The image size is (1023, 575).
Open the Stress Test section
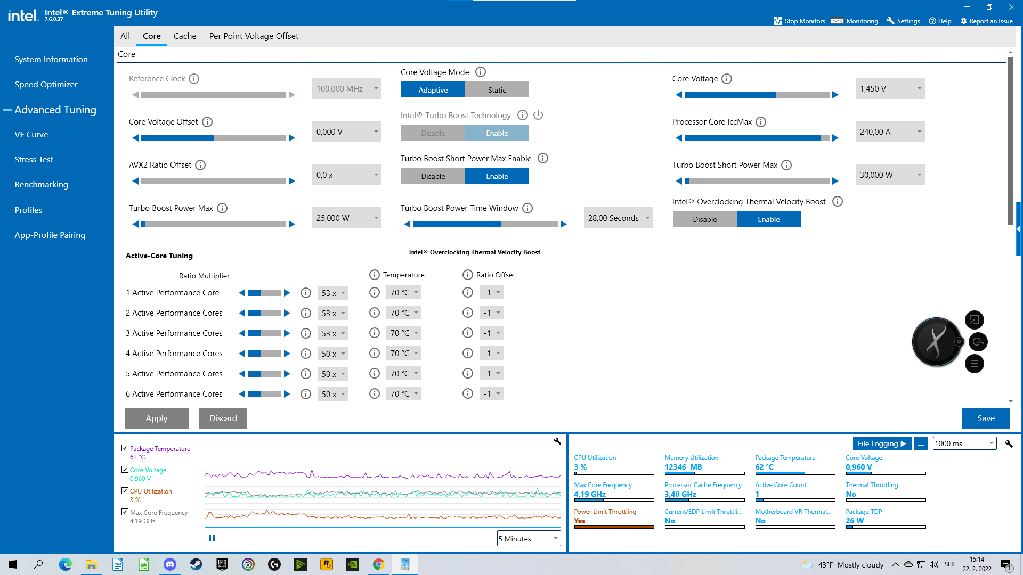click(x=34, y=159)
